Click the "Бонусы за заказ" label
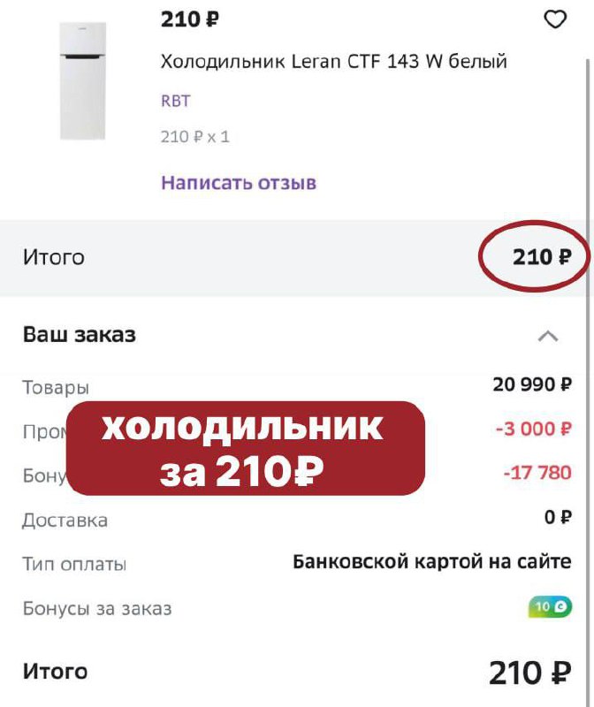This screenshot has width=594, height=707. [96, 608]
